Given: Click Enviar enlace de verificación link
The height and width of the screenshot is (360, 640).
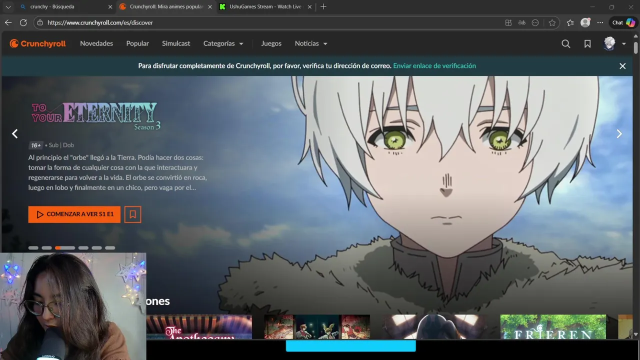Looking at the screenshot, I should pos(434,66).
